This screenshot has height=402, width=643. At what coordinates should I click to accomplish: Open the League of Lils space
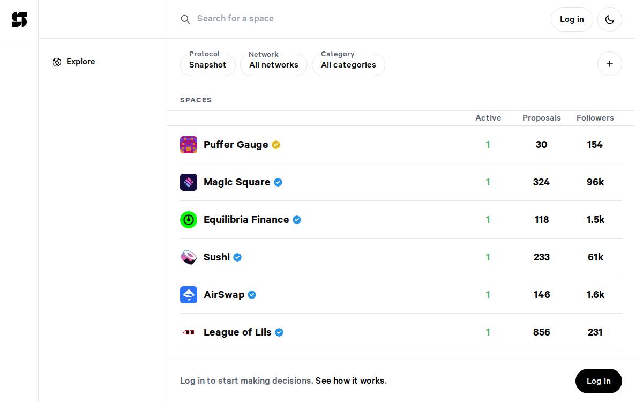pos(237,332)
